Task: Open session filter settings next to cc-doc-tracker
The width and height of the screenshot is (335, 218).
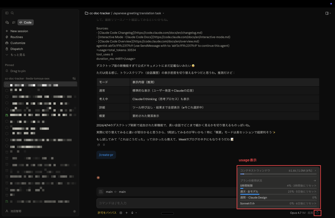Action: click(74, 79)
